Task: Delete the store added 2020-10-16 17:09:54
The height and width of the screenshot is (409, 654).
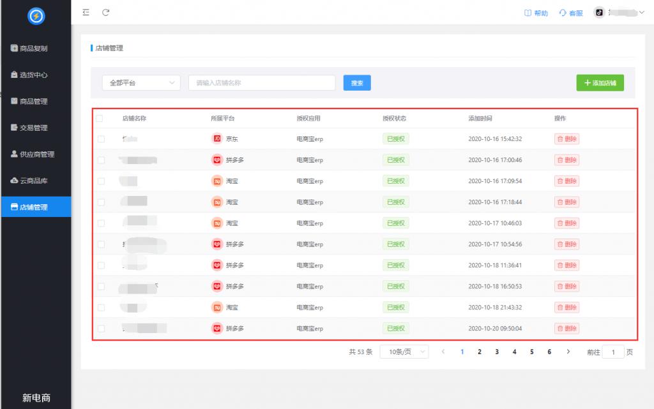Action: click(x=567, y=181)
